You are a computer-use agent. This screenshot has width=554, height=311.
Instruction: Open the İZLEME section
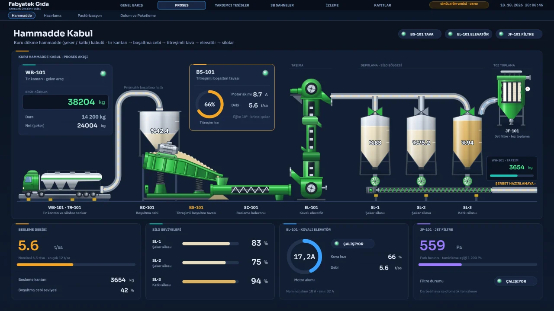pos(332,5)
